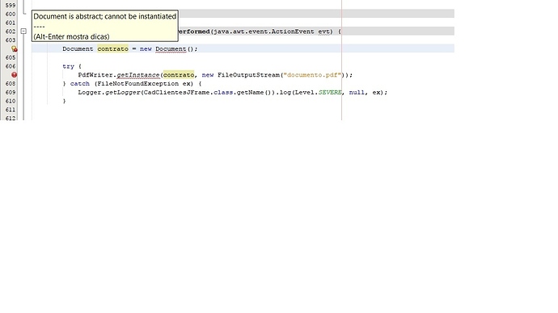
Task: Click the java.awt.event.ActionEvent parameter type
Action: click(x=264, y=31)
